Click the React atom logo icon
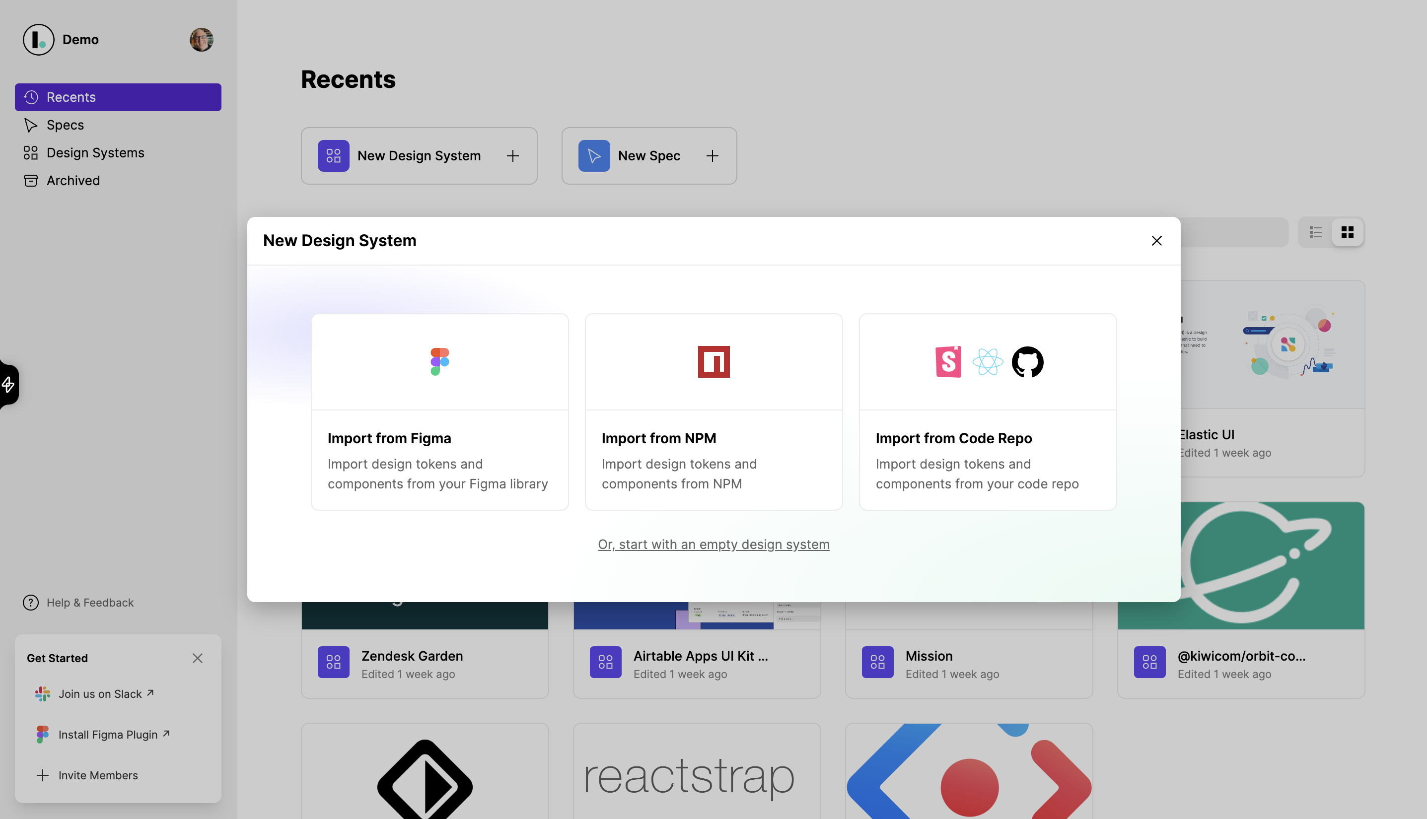Screen dimensions: 1427x819 pos(988,362)
